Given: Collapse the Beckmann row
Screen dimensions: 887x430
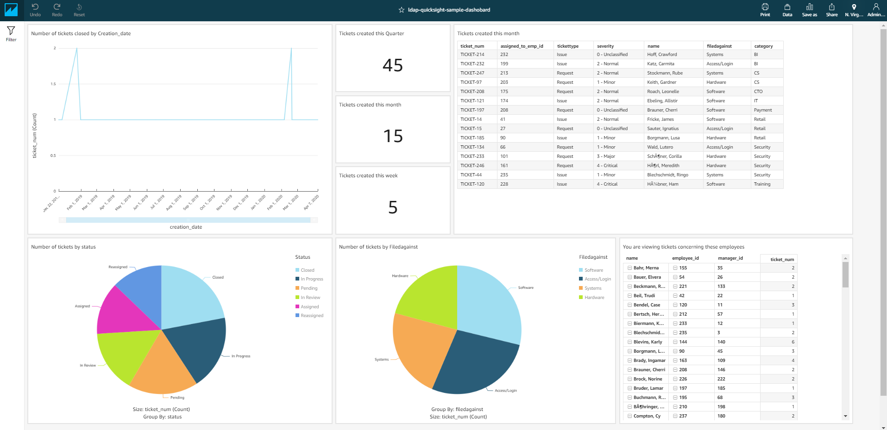Looking at the screenshot, I should pos(630,287).
